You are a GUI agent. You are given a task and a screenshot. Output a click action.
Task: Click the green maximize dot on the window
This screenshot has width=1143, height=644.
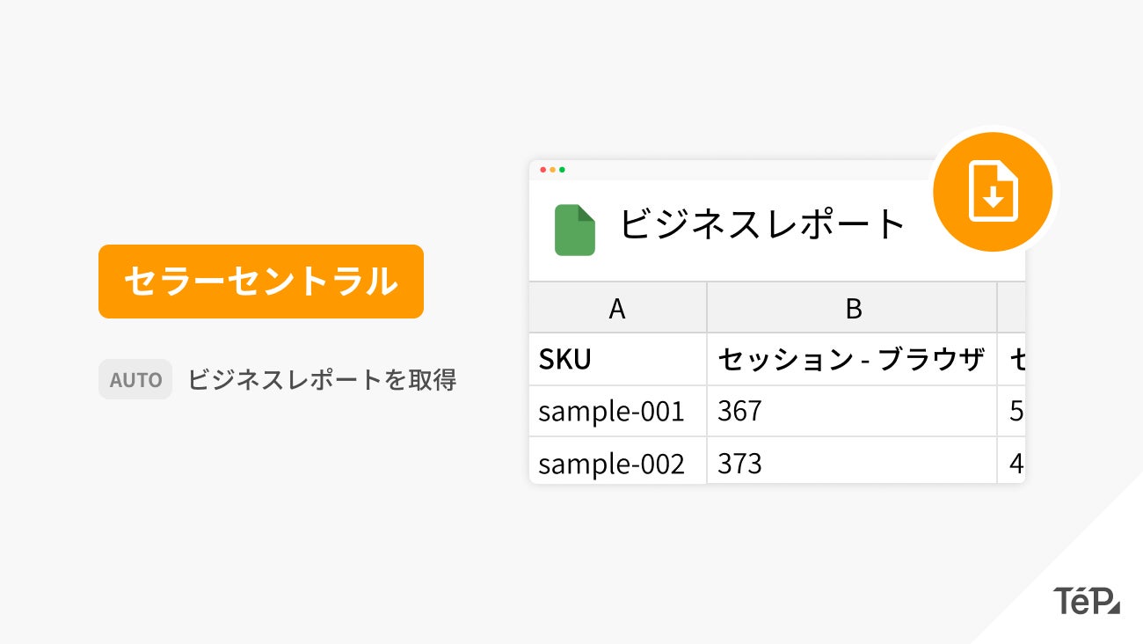click(563, 170)
